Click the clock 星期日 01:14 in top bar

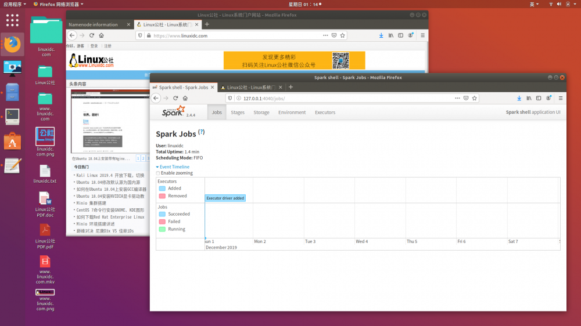[304, 4]
